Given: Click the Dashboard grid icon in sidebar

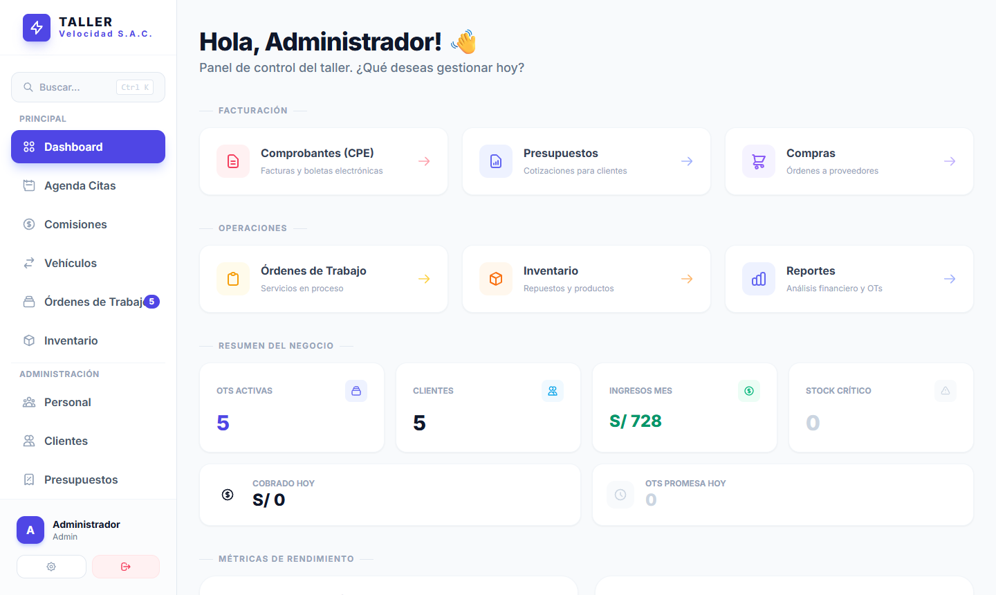Looking at the screenshot, I should [x=29, y=147].
